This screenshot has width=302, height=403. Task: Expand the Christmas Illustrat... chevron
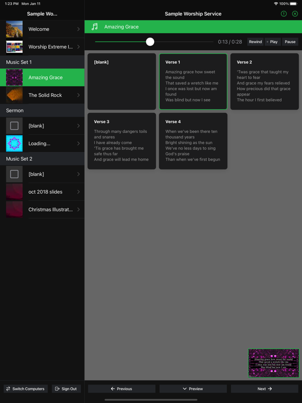click(x=78, y=209)
